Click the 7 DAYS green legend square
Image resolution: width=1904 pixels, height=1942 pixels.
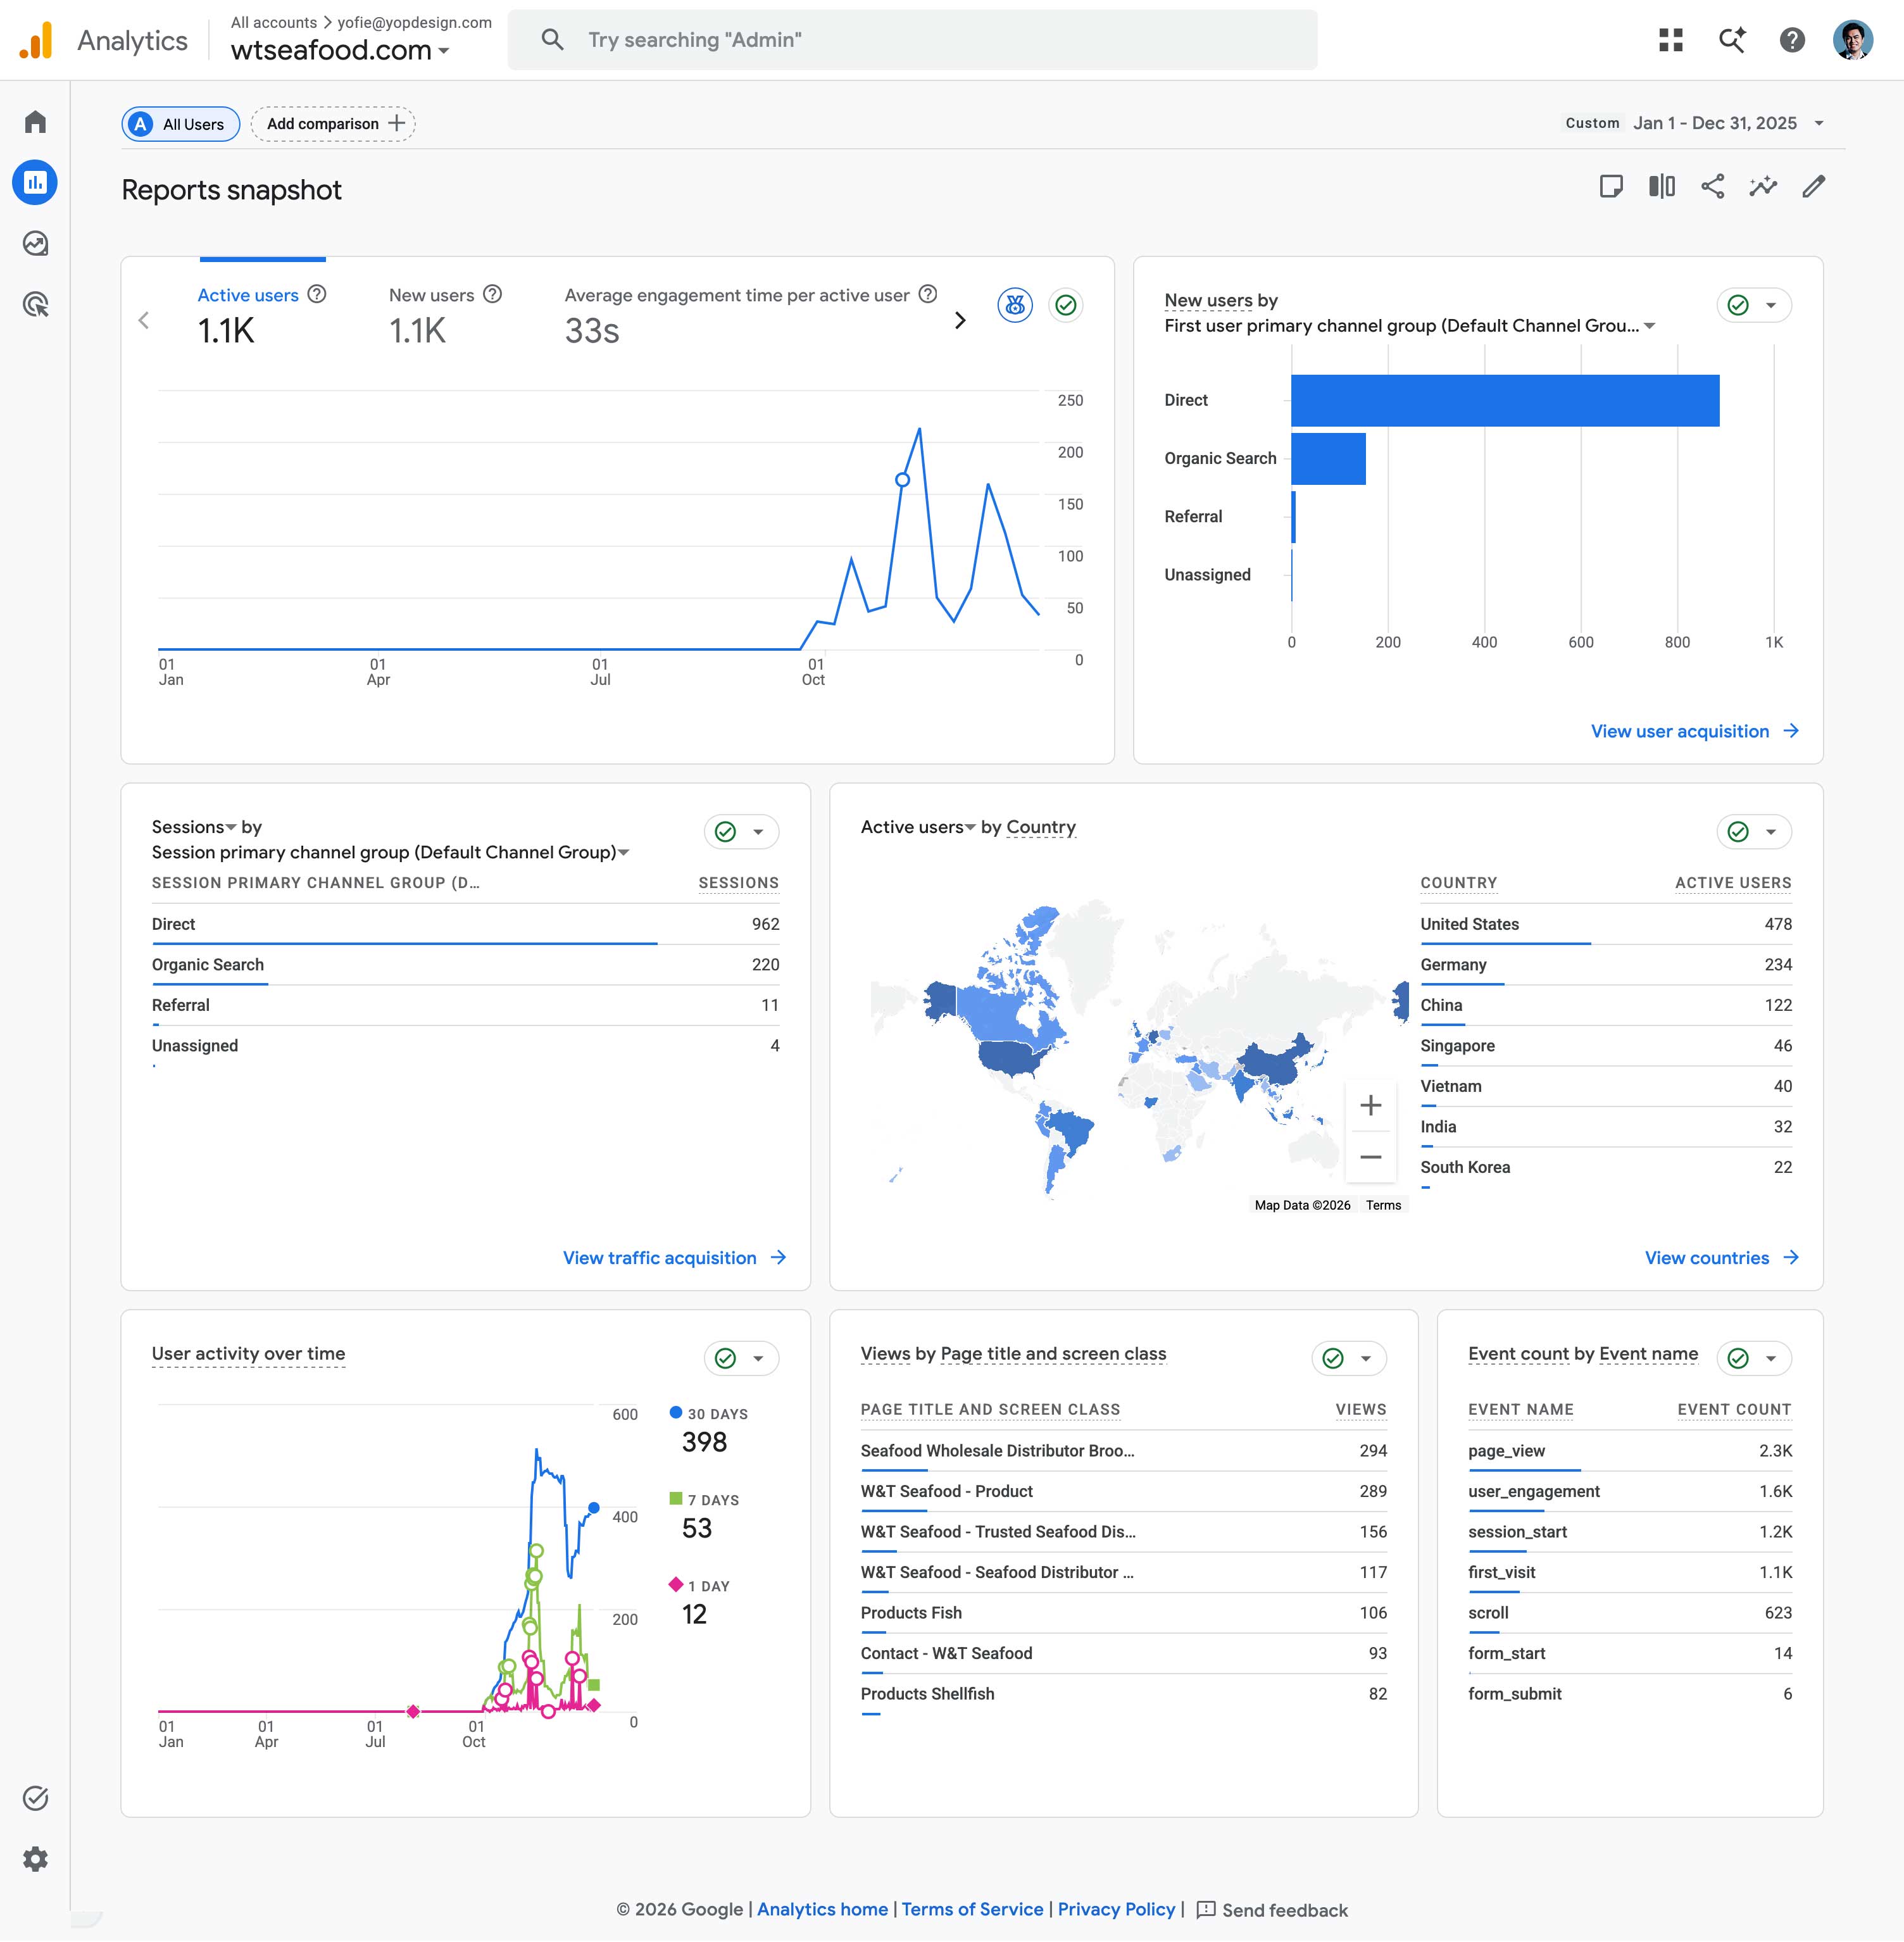coord(676,1498)
